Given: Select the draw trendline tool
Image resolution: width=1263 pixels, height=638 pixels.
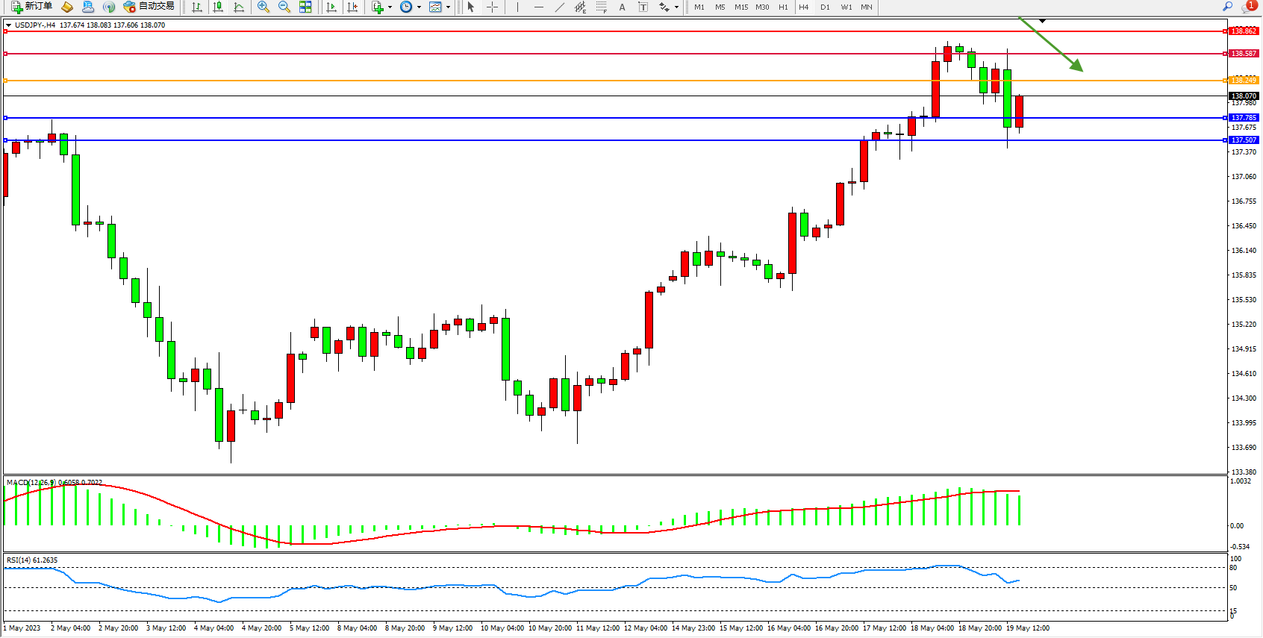Looking at the screenshot, I should [559, 7].
